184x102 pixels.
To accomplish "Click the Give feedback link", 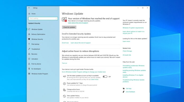I will tap(130, 92).
